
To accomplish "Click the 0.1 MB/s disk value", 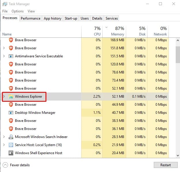I will pyautogui.click(x=139, y=97).
